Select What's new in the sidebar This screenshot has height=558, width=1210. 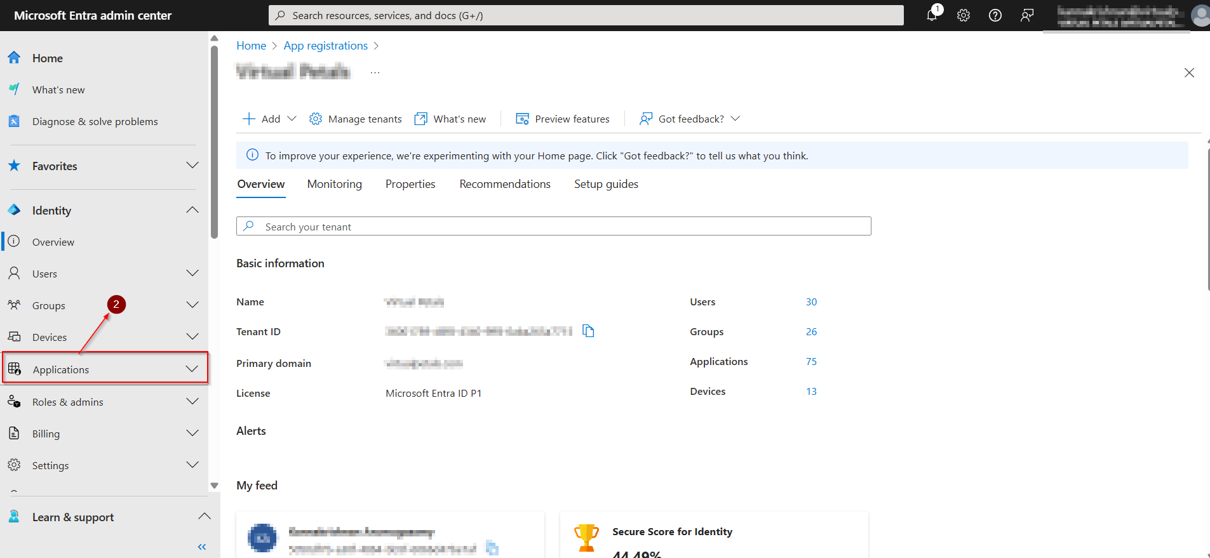point(58,90)
